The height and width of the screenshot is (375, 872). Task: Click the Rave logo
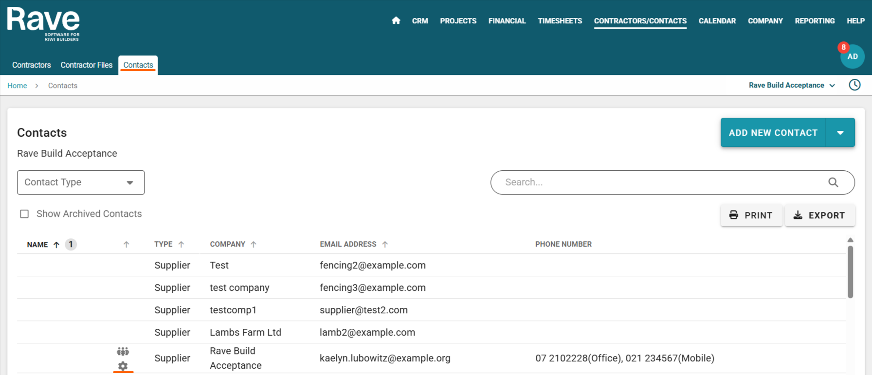click(43, 24)
